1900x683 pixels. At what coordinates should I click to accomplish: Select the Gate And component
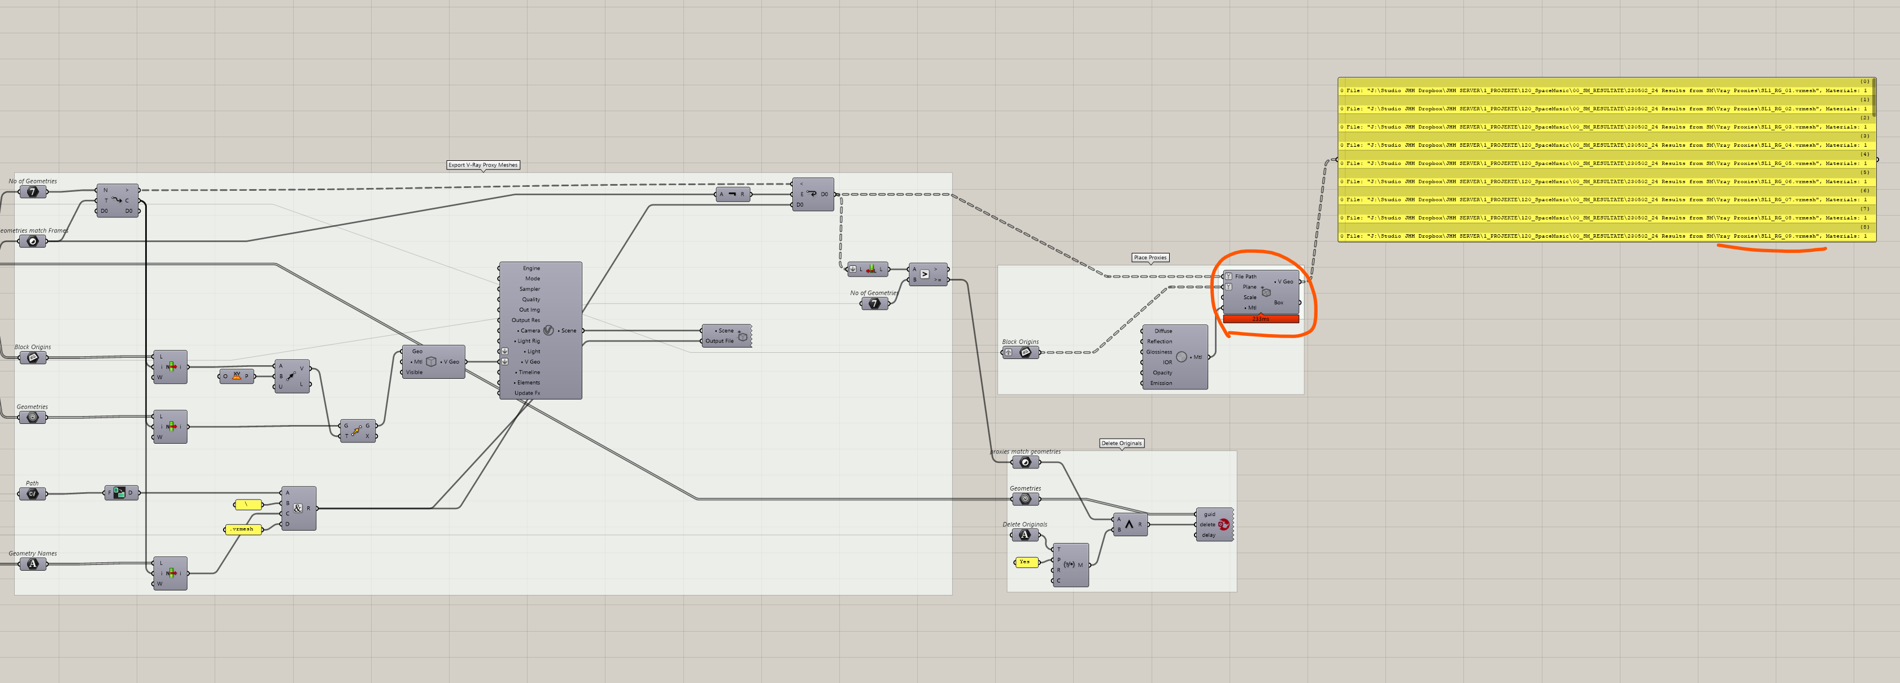[x=1130, y=524]
